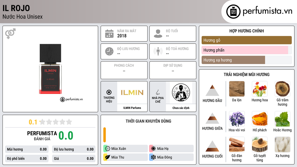The width and height of the screenshot is (297, 167).
Task: Open the Xạ hương note image
Action: pos(282,144)
